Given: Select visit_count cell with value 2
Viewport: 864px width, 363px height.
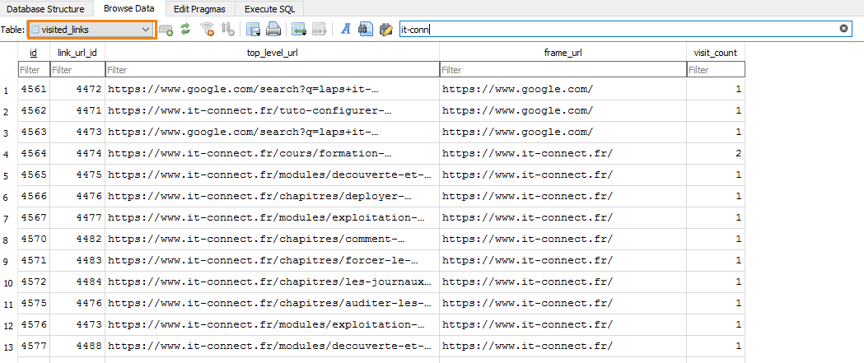Looking at the screenshot, I should (x=716, y=153).
